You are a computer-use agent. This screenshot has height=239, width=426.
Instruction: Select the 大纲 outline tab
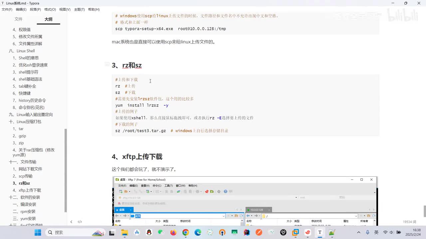tap(49, 19)
